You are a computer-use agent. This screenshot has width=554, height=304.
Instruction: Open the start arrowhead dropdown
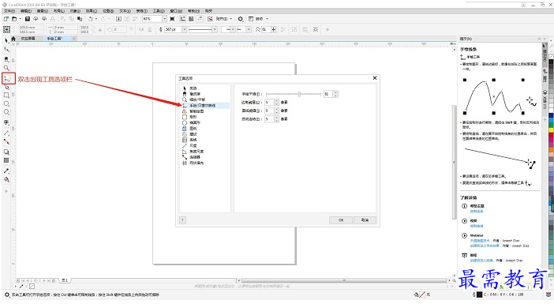(233, 30)
